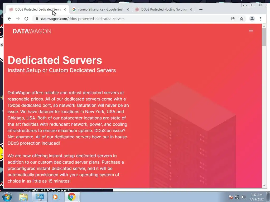Go back to the previous page
The width and height of the screenshot is (270, 202).
(9, 19)
